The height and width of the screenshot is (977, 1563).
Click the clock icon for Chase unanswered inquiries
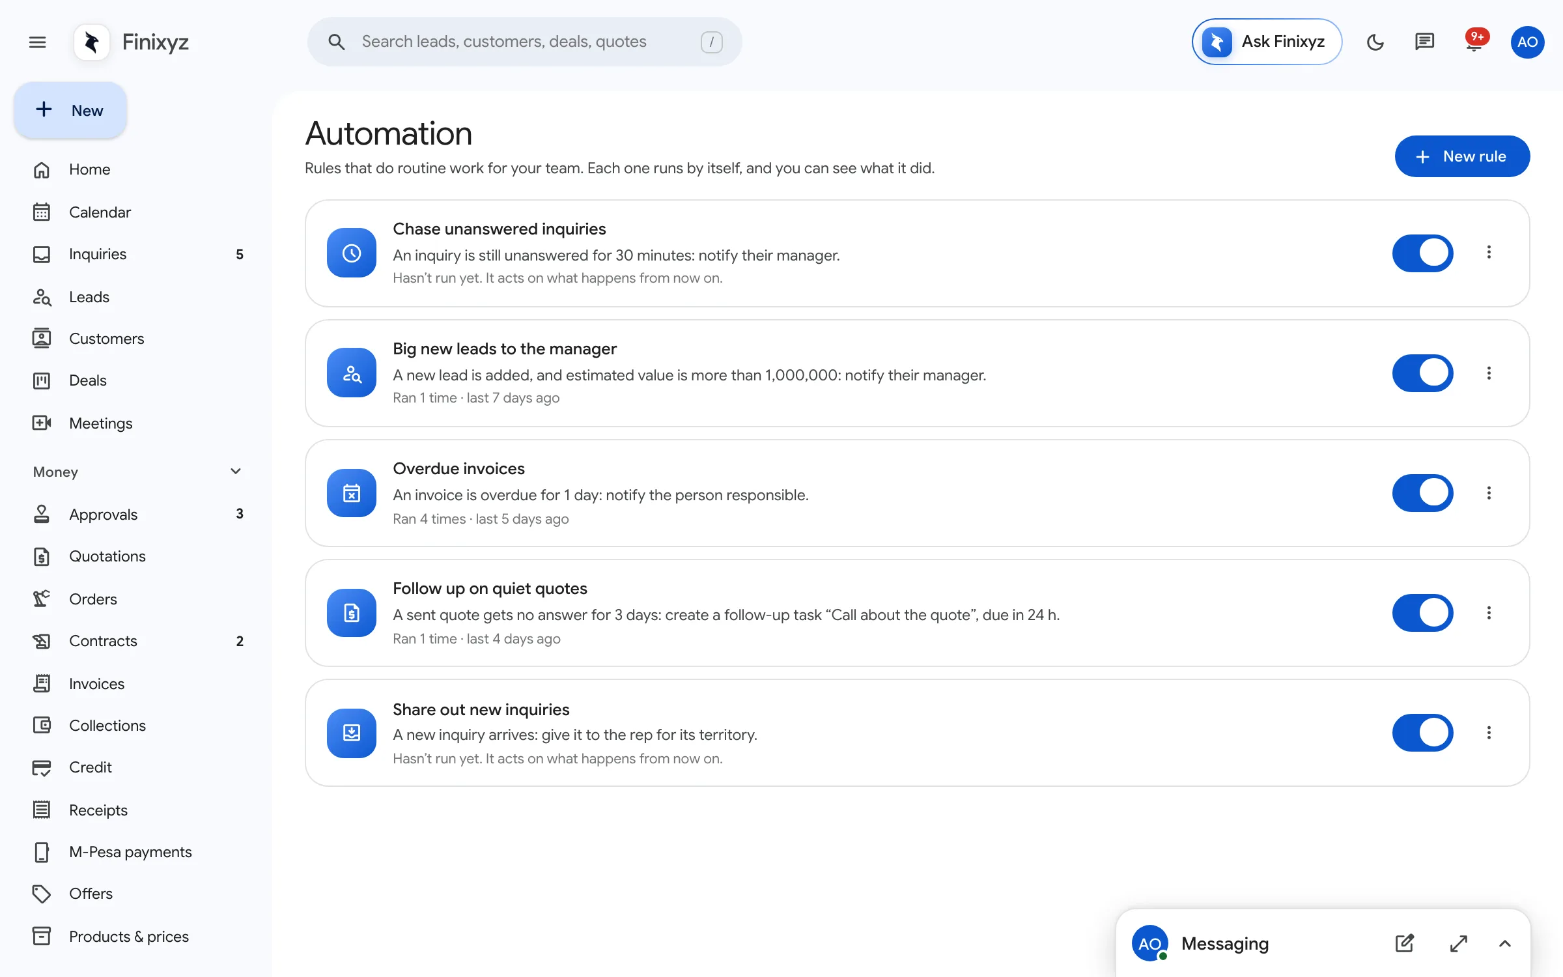[x=352, y=253]
